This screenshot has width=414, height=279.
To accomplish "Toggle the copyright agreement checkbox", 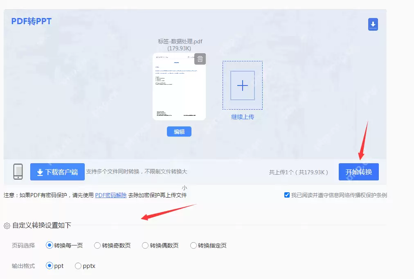I will click(x=287, y=195).
